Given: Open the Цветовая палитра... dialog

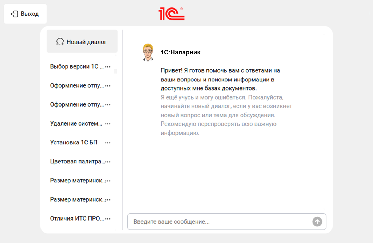Looking at the screenshot, I should point(77,162).
